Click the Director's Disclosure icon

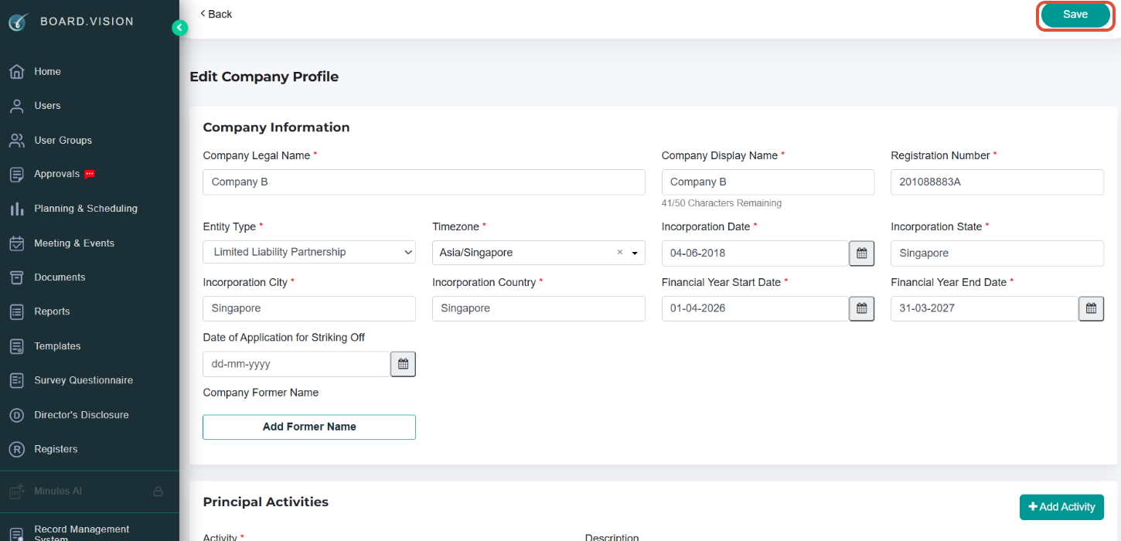(16, 415)
